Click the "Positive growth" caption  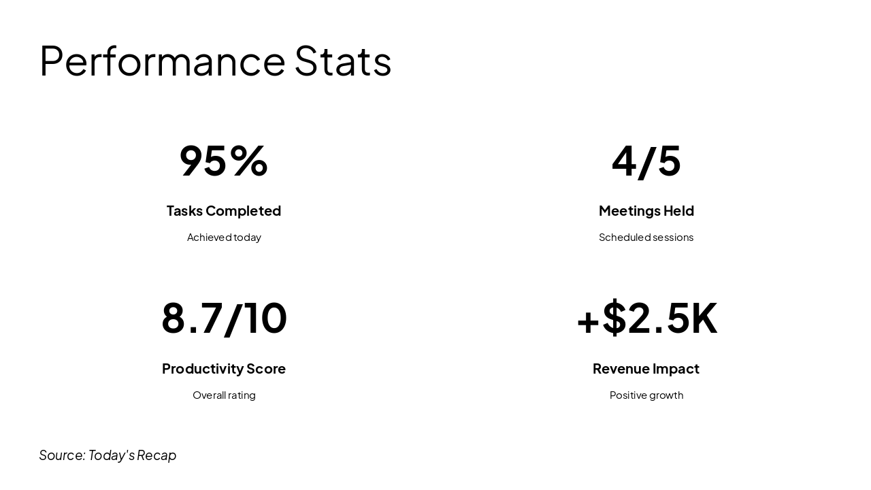click(646, 395)
